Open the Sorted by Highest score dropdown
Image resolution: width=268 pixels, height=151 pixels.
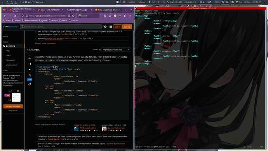pos(116,50)
